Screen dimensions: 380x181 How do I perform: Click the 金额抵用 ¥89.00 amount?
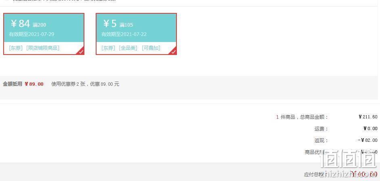[34, 84]
